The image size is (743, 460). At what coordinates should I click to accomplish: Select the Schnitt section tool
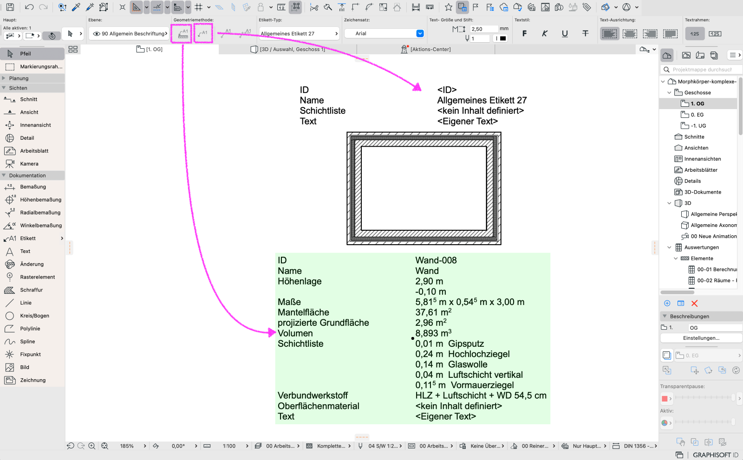point(33,99)
